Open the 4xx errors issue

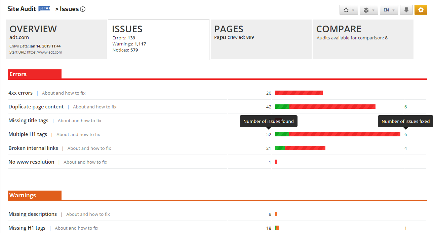[x=21, y=93]
